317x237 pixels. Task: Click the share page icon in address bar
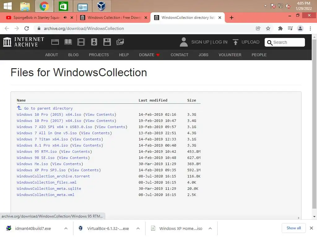258,28
